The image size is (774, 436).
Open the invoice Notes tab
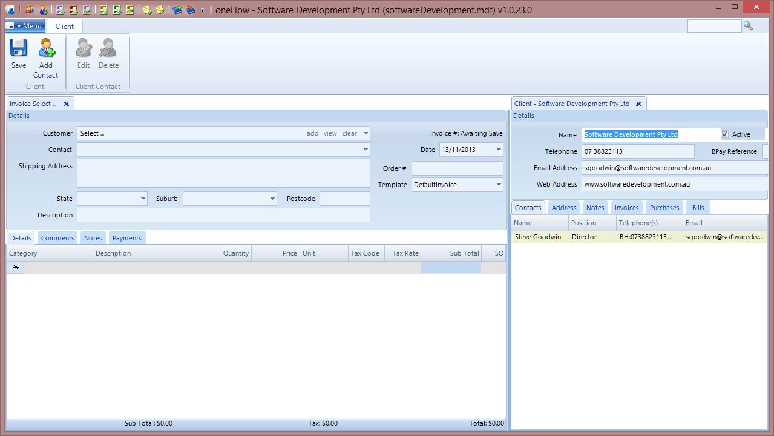point(93,238)
